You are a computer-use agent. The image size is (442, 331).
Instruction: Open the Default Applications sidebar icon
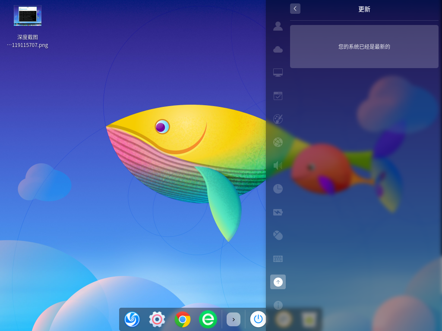(x=278, y=96)
